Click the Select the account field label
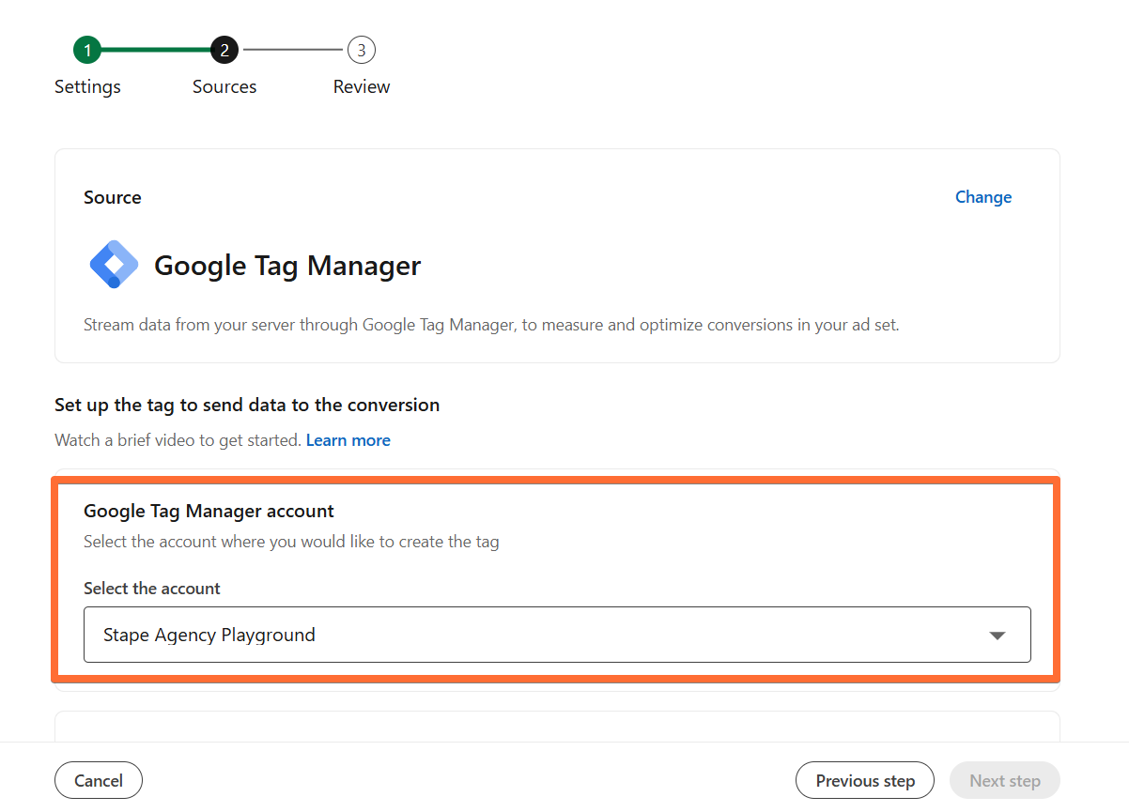This screenshot has height=812, width=1129. point(152,589)
